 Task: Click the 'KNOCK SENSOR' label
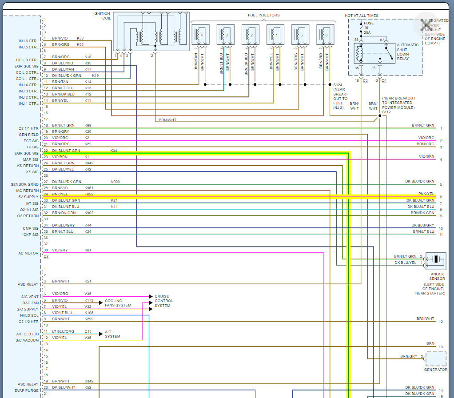coord(437,276)
